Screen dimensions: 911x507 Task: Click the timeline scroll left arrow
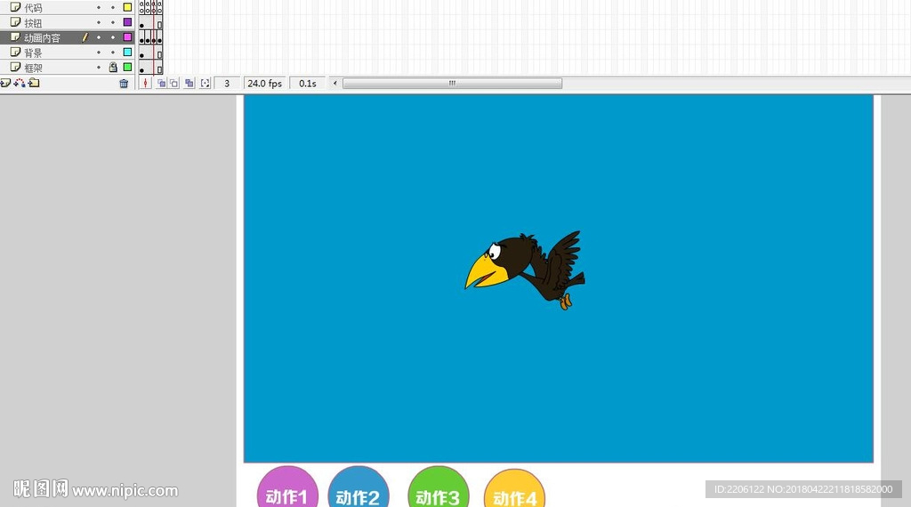click(x=335, y=84)
